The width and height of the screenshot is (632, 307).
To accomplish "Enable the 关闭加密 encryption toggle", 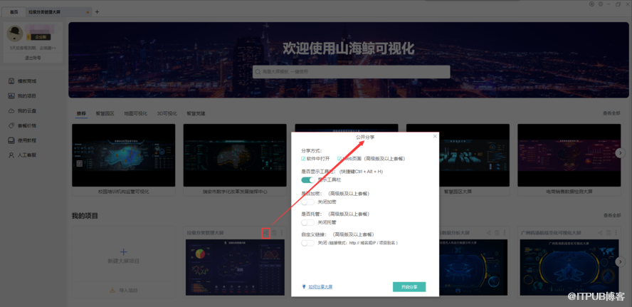I will (307, 202).
